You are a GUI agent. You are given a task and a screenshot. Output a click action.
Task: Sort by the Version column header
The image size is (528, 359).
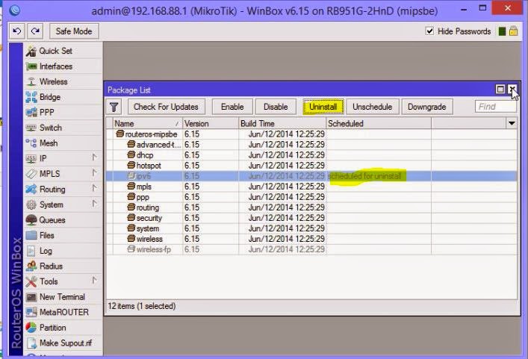(x=211, y=123)
